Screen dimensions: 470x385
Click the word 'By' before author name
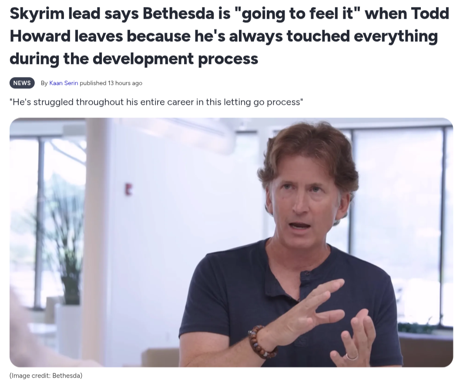pyautogui.click(x=44, y=83)
